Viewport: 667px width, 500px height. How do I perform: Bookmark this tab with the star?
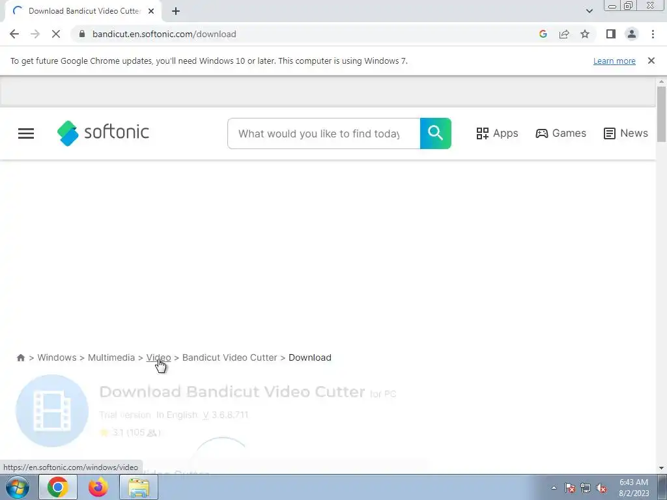(x=585, y=34)
